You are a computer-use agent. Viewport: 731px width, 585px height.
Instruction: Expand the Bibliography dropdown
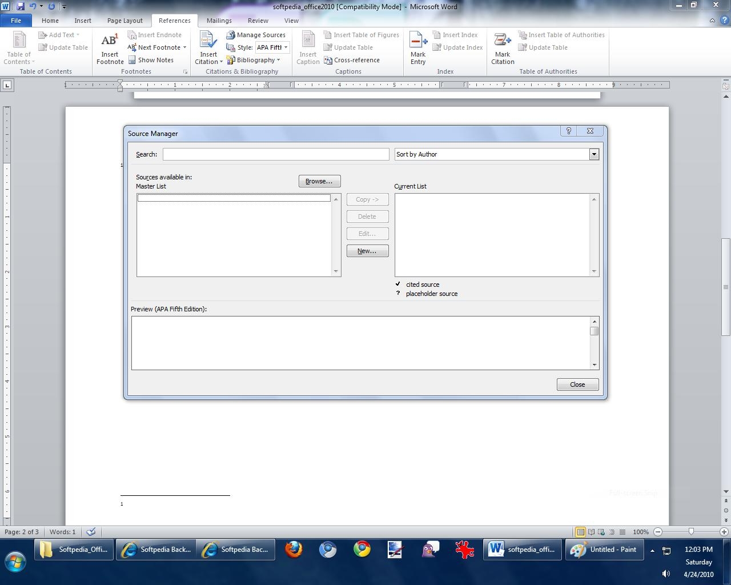tap(278, 60)
